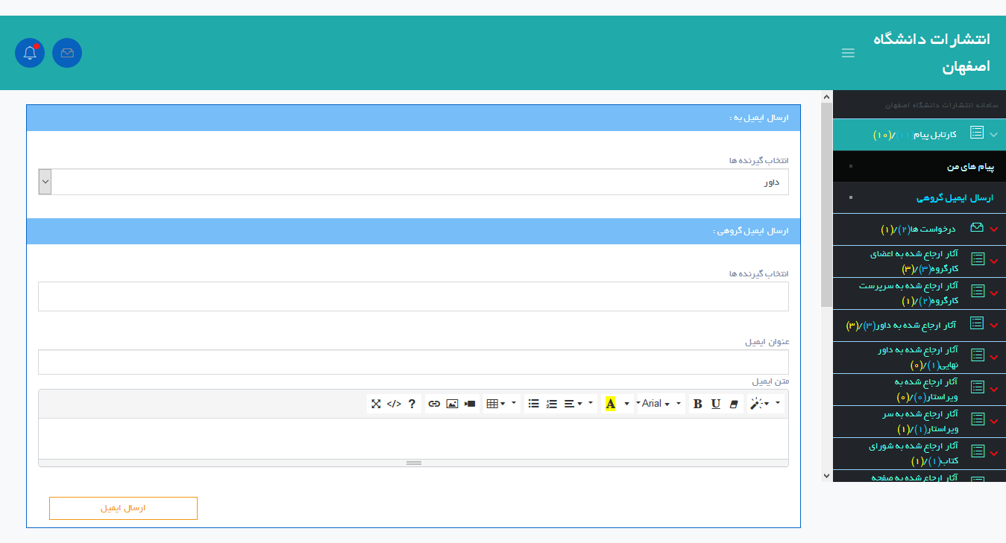
Task: Open ارسال ایمیل گروهی in the sidebar
Action: tap(955, 198)
